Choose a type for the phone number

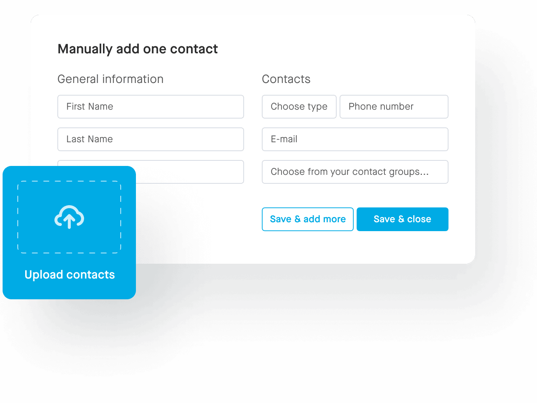tap(299, 107)
